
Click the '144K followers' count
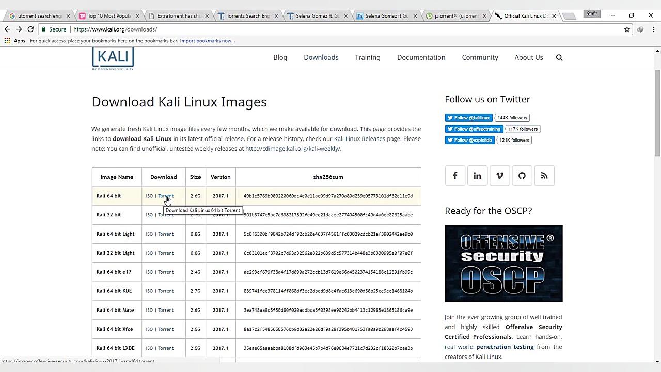512,118
